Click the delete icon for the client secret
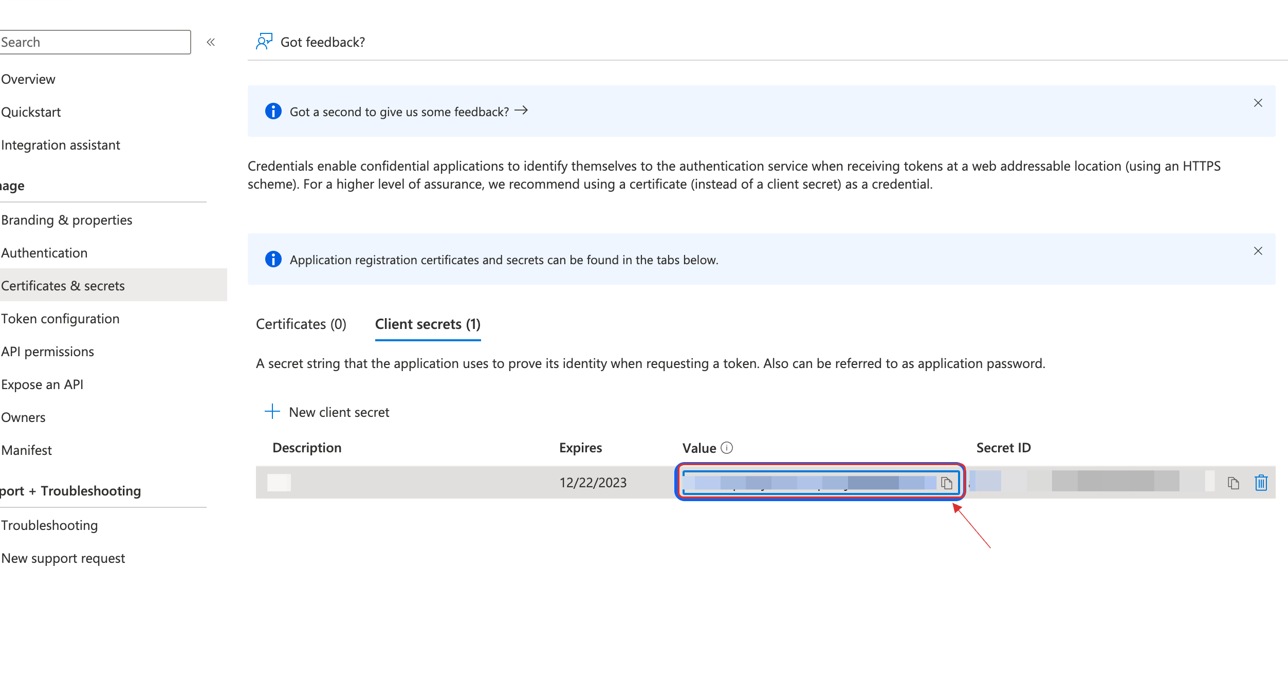The height and width of the screenshot is (698, 1288). point(1261,482)
